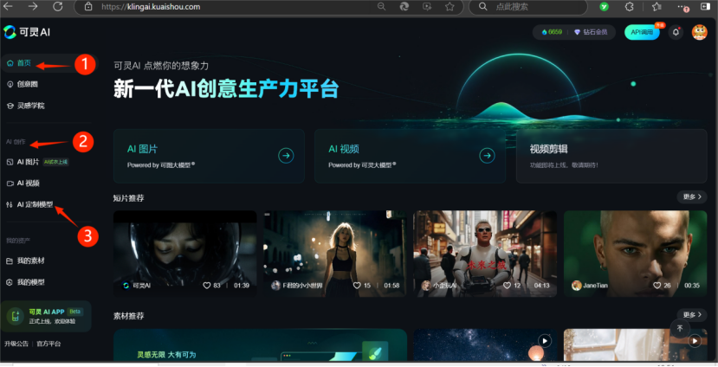718x367 pixels.
Task: Like the video with 15 hearts
Action: (357, 285)
